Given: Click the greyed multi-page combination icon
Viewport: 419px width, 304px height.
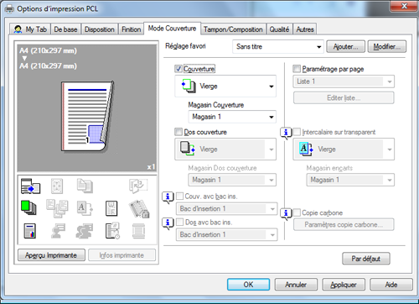Looking at the screenshot, I should 57,208.
